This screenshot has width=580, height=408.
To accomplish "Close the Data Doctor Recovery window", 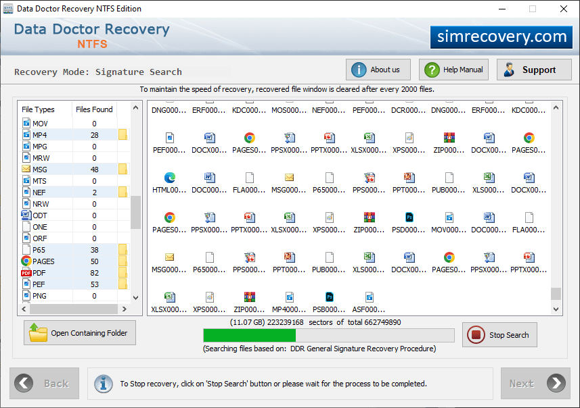I will pyautogui.click(x=563, y=9).
